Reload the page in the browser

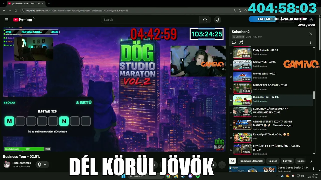click(x=16, y=10)
